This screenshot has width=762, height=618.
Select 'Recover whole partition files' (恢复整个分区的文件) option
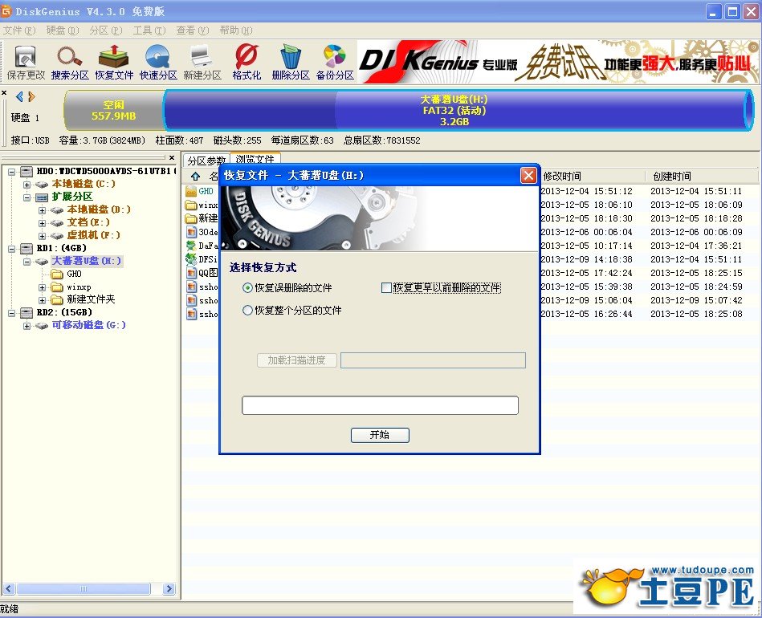tap(291, 310)
